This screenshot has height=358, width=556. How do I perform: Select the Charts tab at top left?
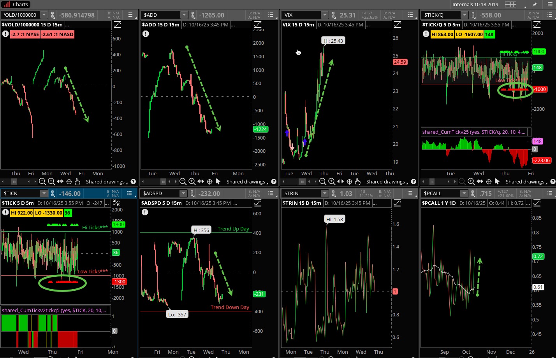tap(16, 5)
